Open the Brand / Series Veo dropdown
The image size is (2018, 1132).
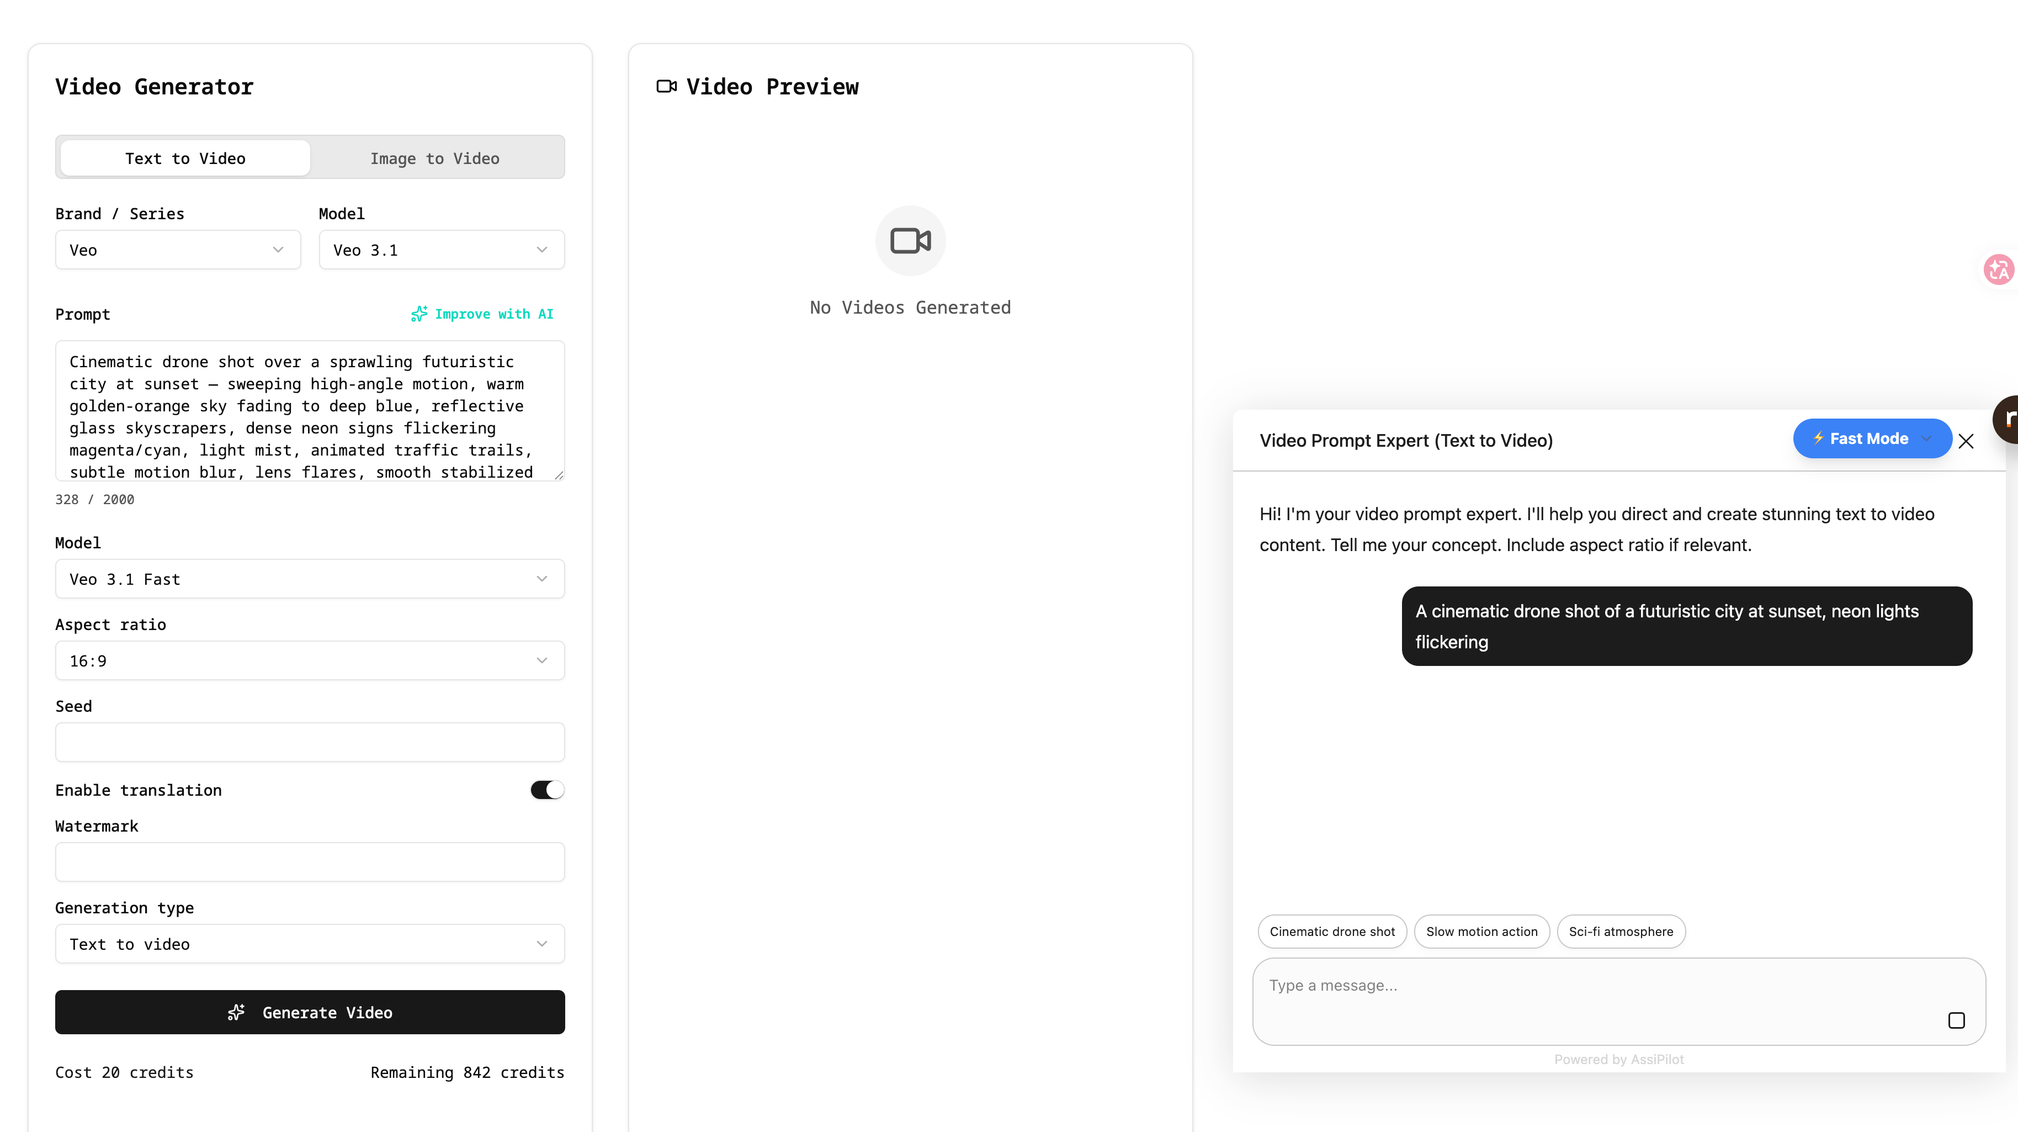(x=178, y=249)
